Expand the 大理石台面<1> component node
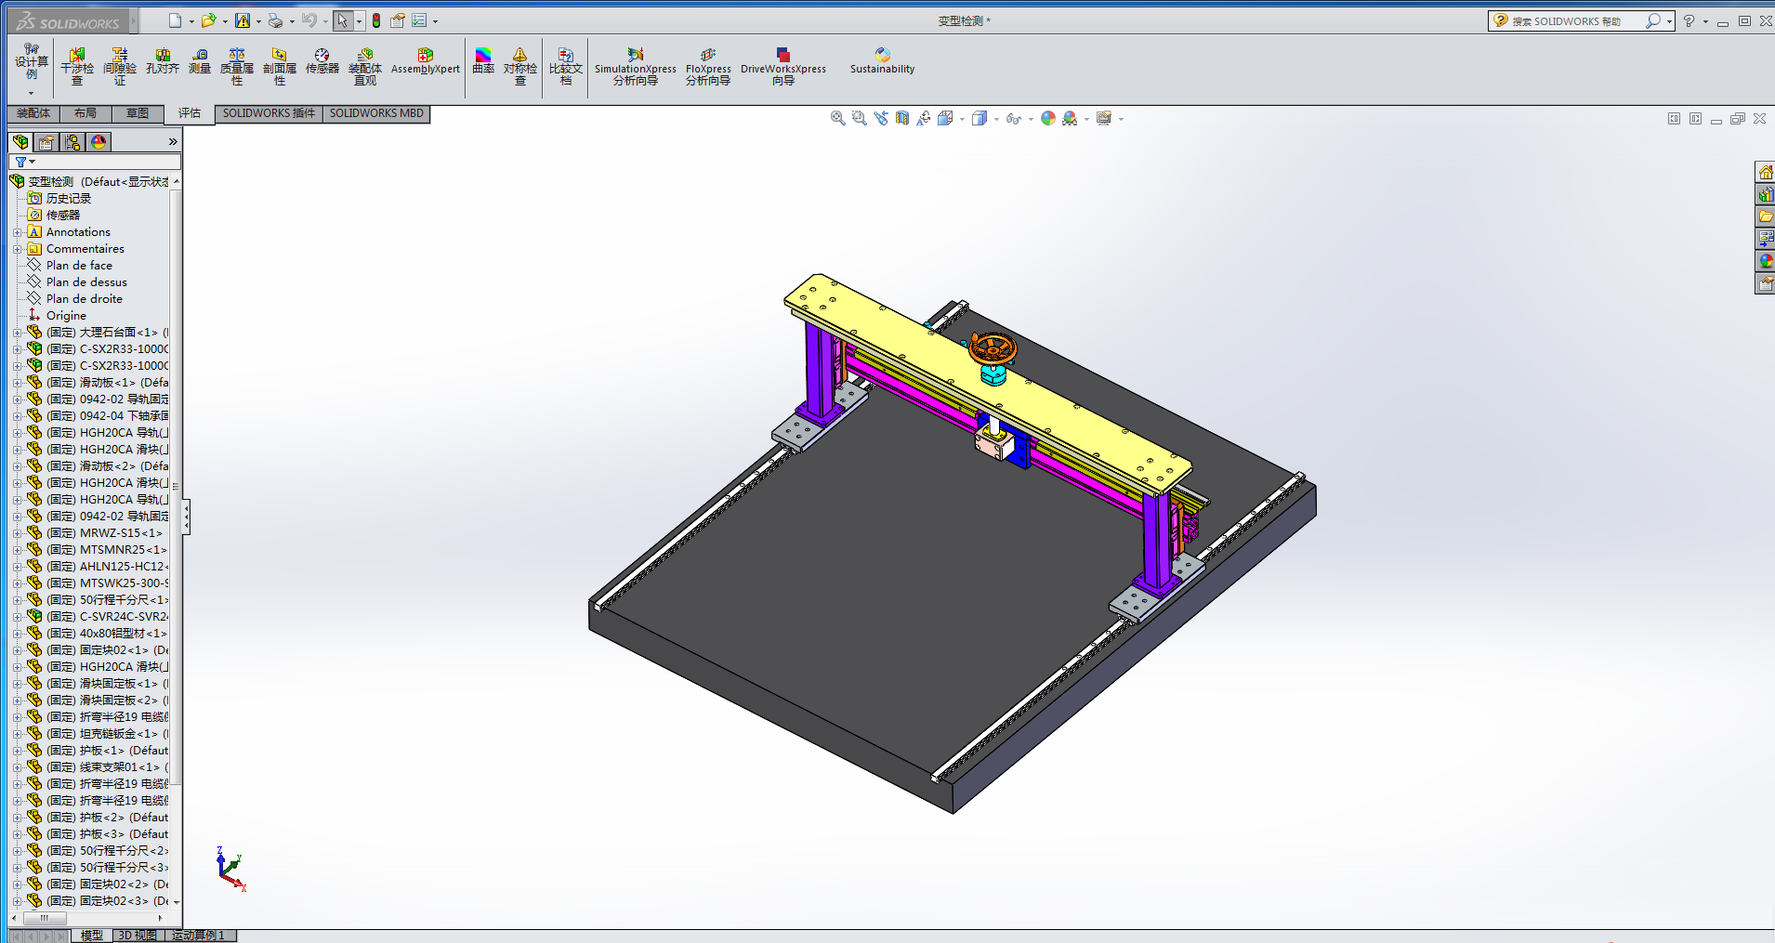 pyautogui.click(x=17, y=333)
